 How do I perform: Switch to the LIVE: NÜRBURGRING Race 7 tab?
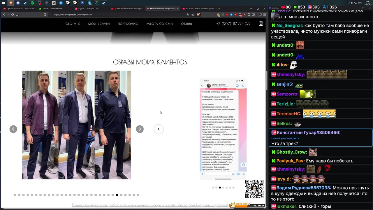(126, 9)
